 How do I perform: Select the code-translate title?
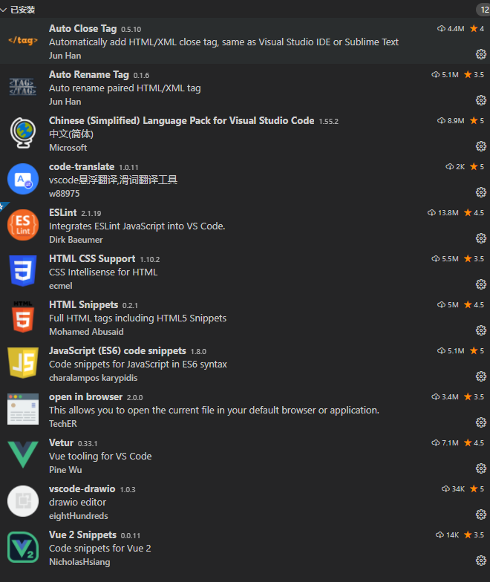click(82, 166)
